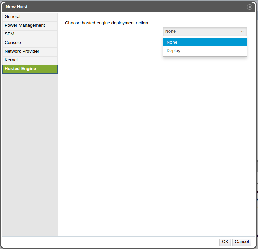Pick the Deploy option in the list
This screenshot has height=249, width=258.
[205, 51]
